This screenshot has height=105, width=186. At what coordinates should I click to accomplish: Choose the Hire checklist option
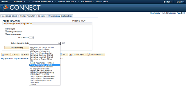pyautogui.click(x=45, y=61)
